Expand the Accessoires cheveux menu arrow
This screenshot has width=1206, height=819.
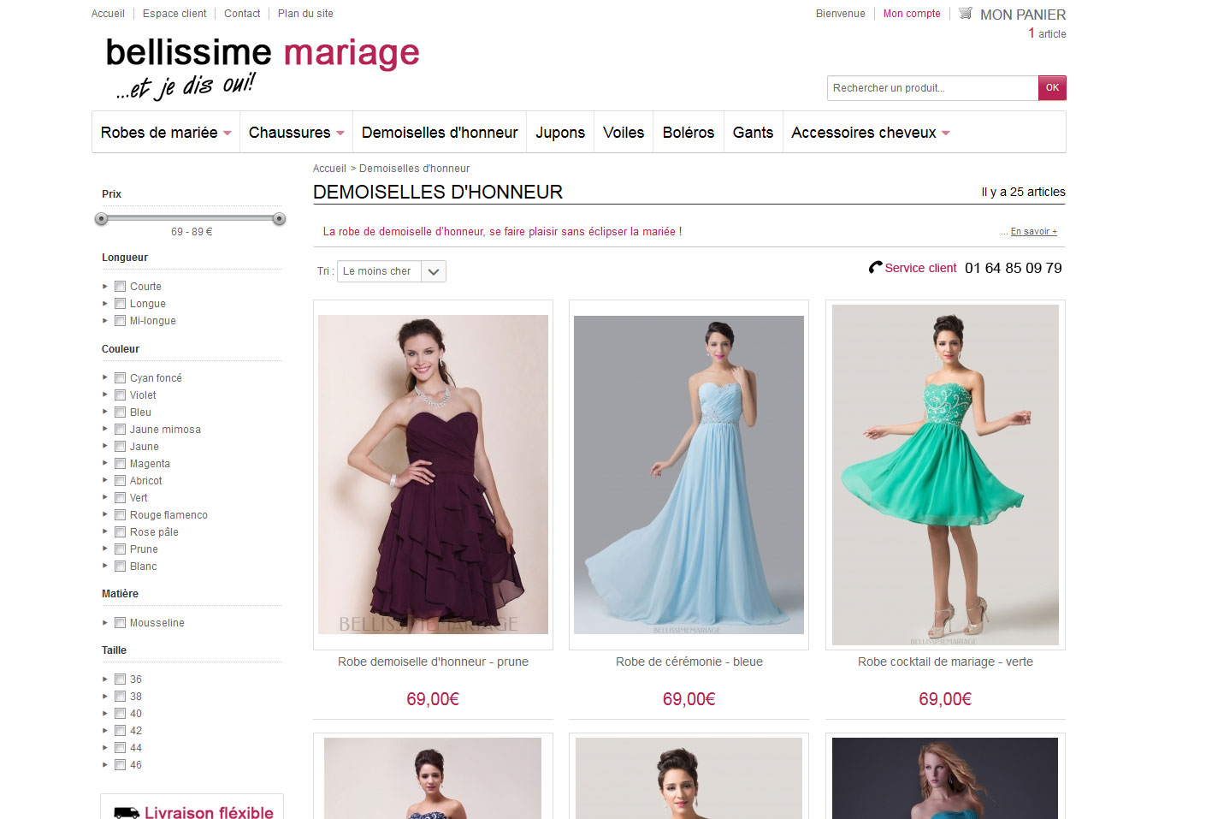946,134
